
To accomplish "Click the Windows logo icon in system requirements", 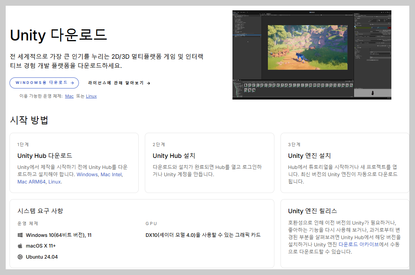I will [20, 235].
